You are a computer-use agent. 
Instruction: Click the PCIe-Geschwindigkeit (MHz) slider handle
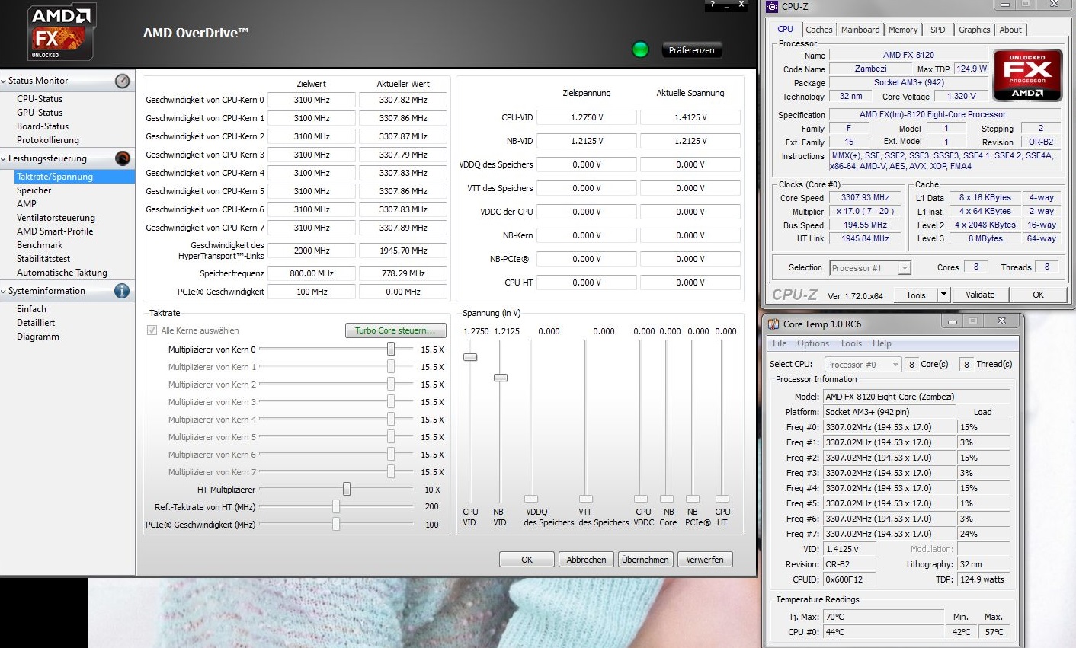pos(336,524)
